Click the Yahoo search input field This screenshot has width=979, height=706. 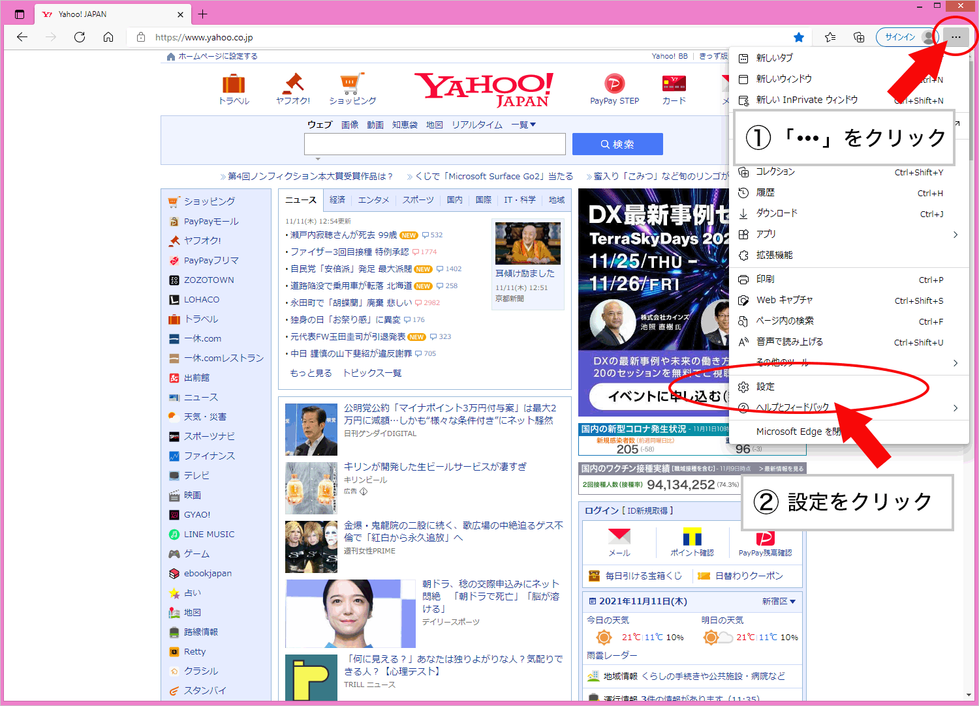(x=435, y=144)
